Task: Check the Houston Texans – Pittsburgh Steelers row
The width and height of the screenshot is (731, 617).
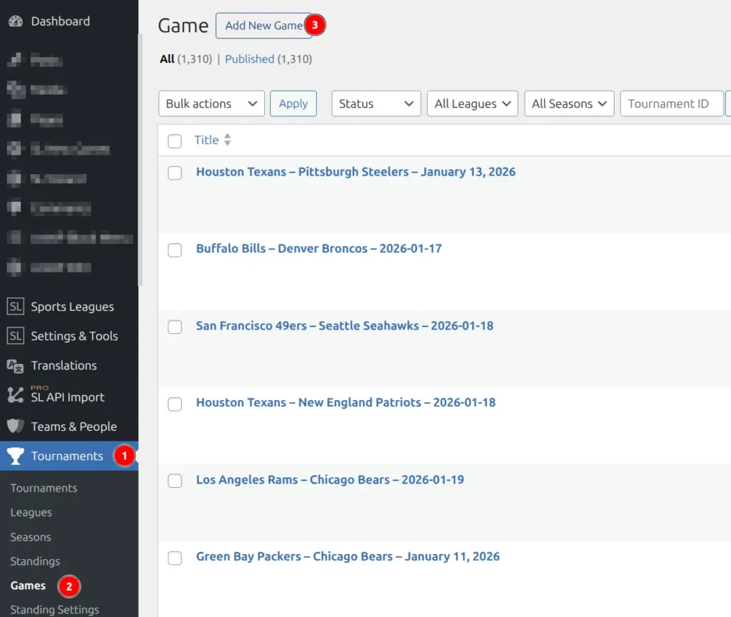Action: click(x=175, y=173)
